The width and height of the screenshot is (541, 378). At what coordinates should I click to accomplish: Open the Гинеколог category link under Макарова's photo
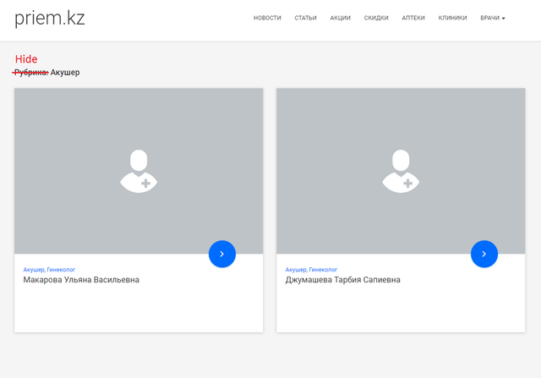coord(61,270)
